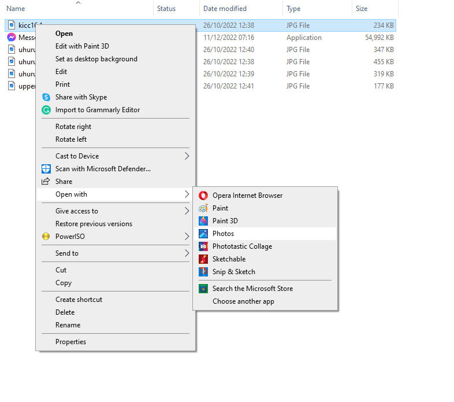Click the 455 KB size cell
This screenshot has height=402, width=454.
(384, 62)
